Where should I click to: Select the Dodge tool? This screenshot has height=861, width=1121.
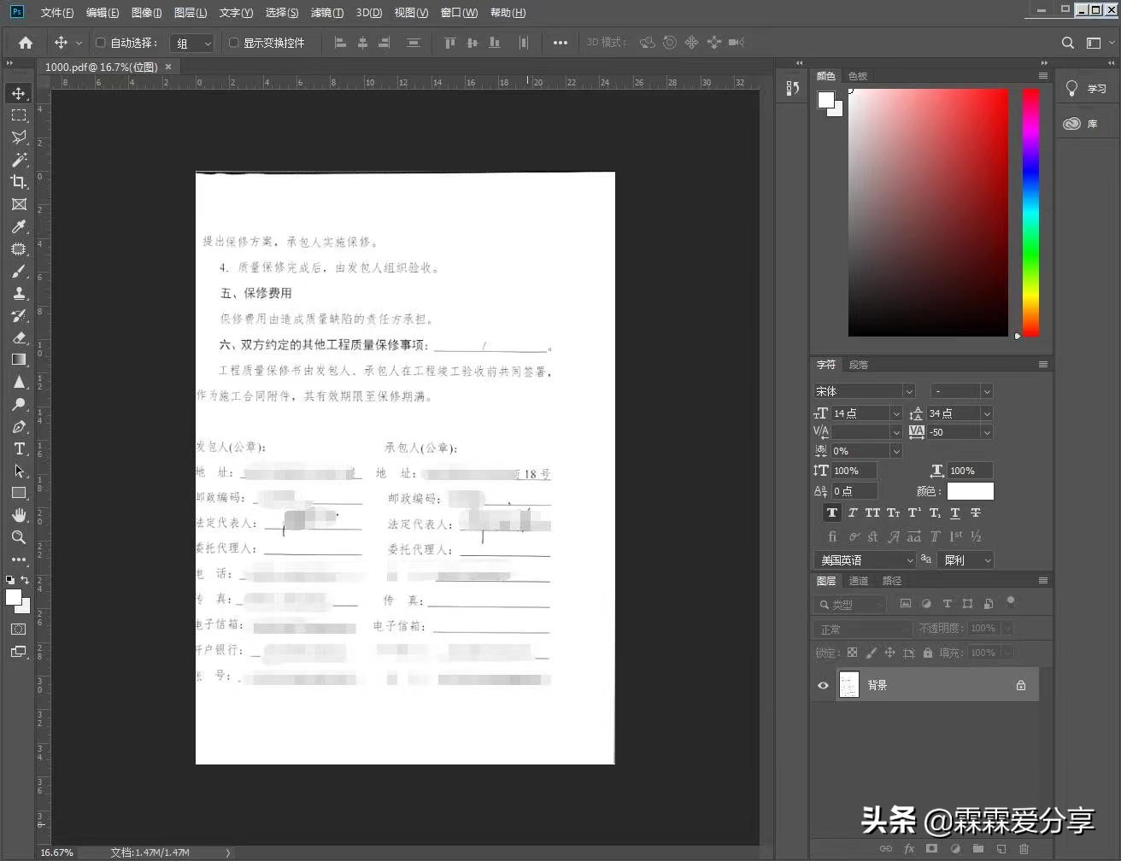pos(19,404)
